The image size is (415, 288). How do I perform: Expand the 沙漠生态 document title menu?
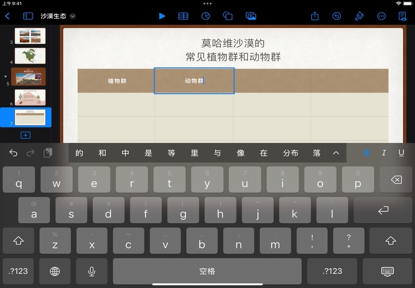click(73, 16)
